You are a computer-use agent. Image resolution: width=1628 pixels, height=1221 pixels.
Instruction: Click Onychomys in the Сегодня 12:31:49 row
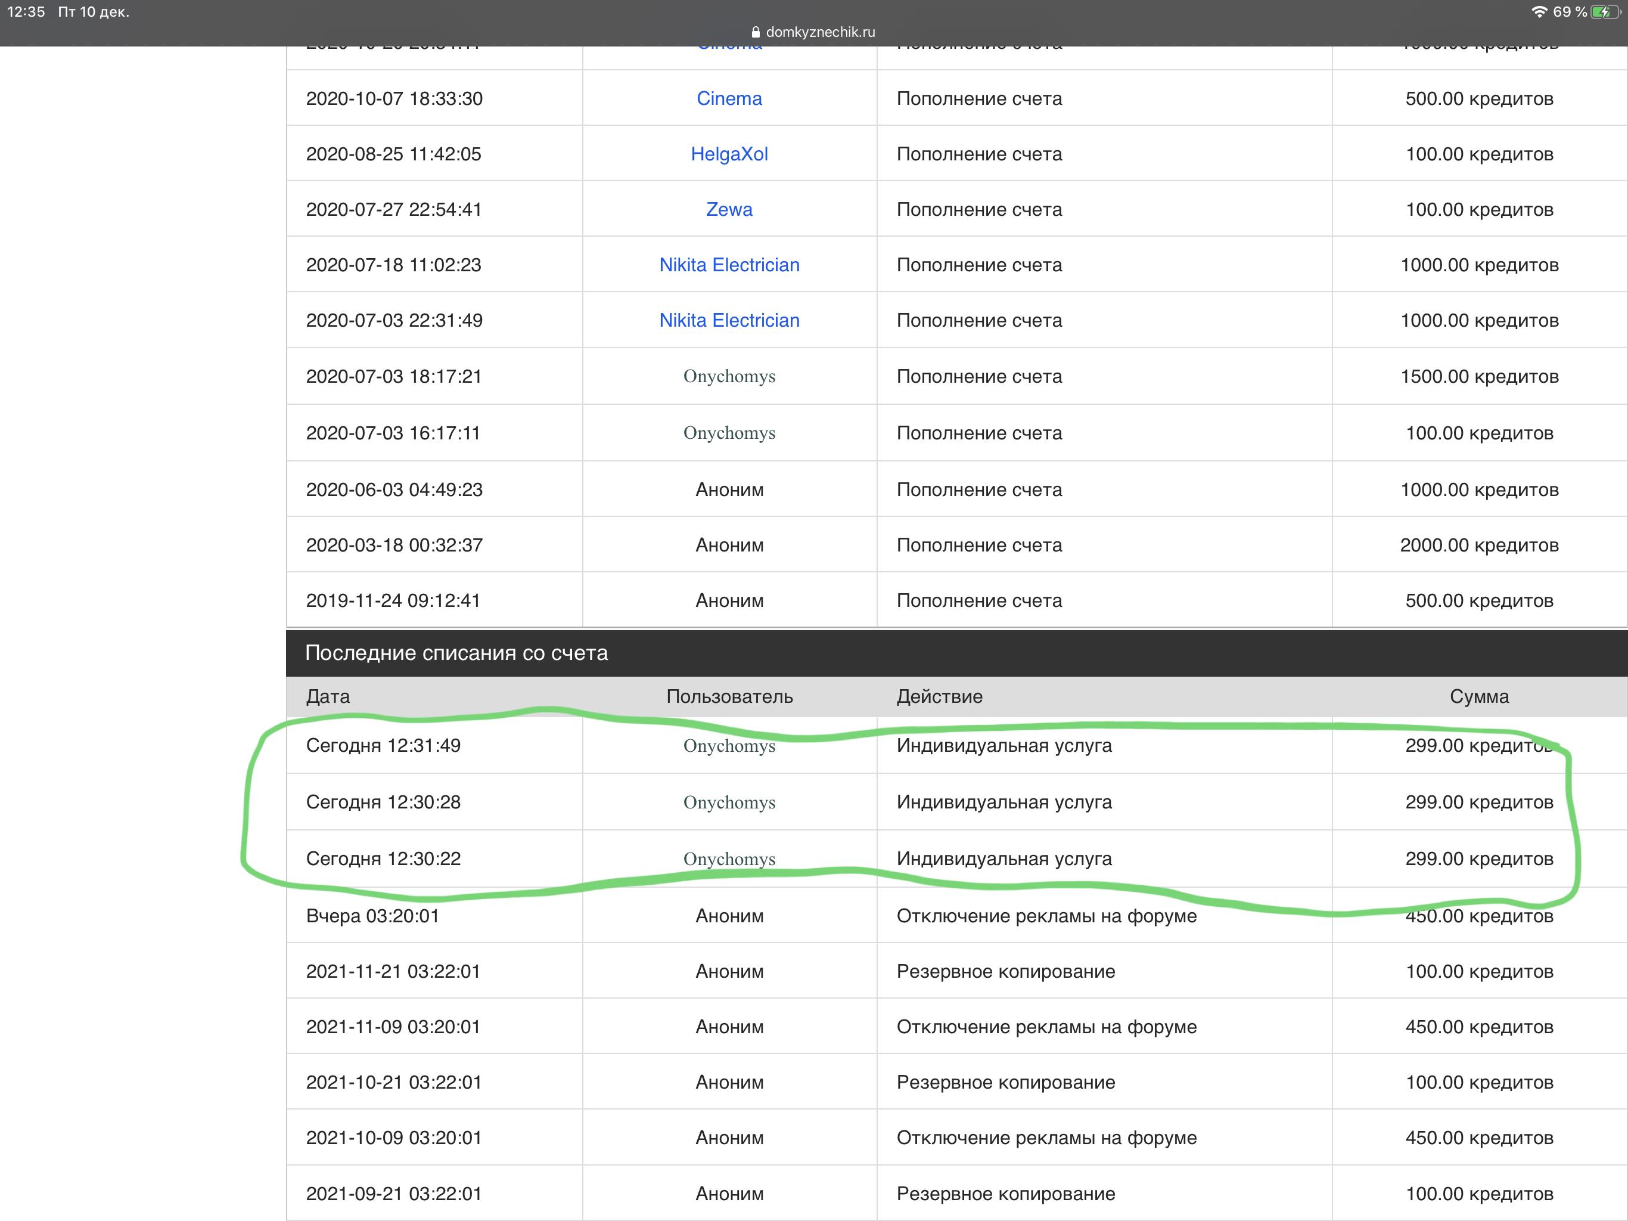coord(729,746)
